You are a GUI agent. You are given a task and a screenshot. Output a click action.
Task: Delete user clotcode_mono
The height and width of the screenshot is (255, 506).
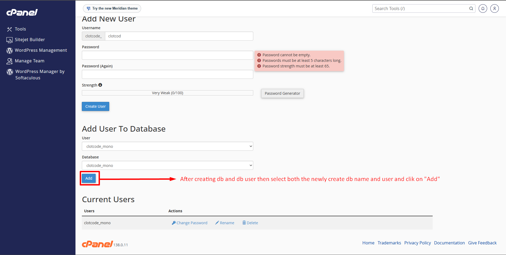click(x=250, y=223)
